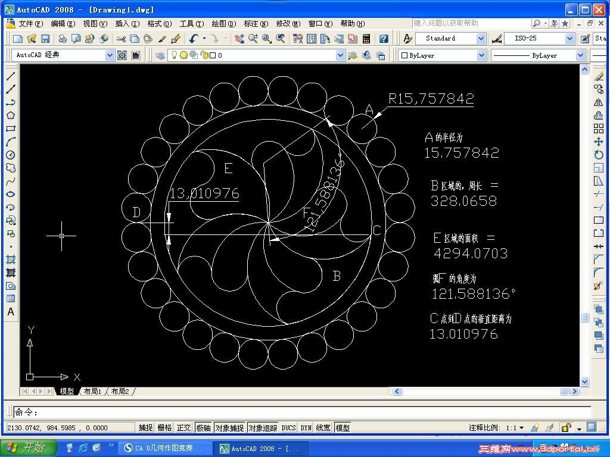
Task: Select the Table tool in draw toolbar
Action: [x=11, y=299]
